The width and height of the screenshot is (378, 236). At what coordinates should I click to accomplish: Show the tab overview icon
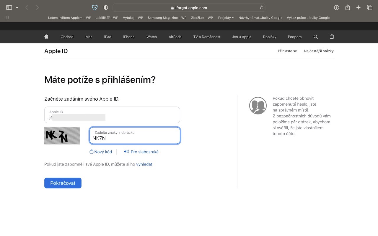pos(369,8)
